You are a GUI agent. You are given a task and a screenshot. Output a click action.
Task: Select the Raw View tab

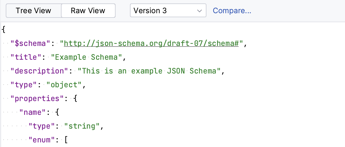[88, 11]
